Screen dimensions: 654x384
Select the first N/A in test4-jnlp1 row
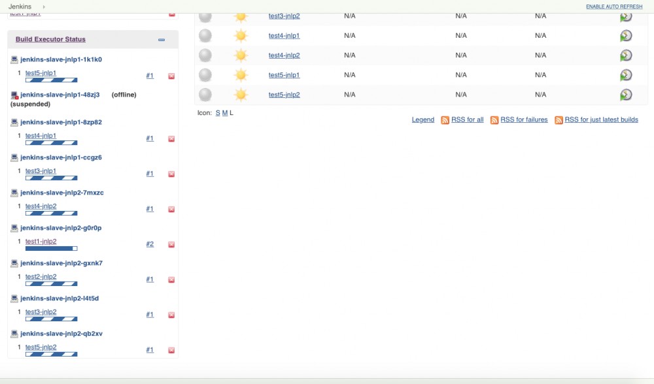(x=349, y=36)
